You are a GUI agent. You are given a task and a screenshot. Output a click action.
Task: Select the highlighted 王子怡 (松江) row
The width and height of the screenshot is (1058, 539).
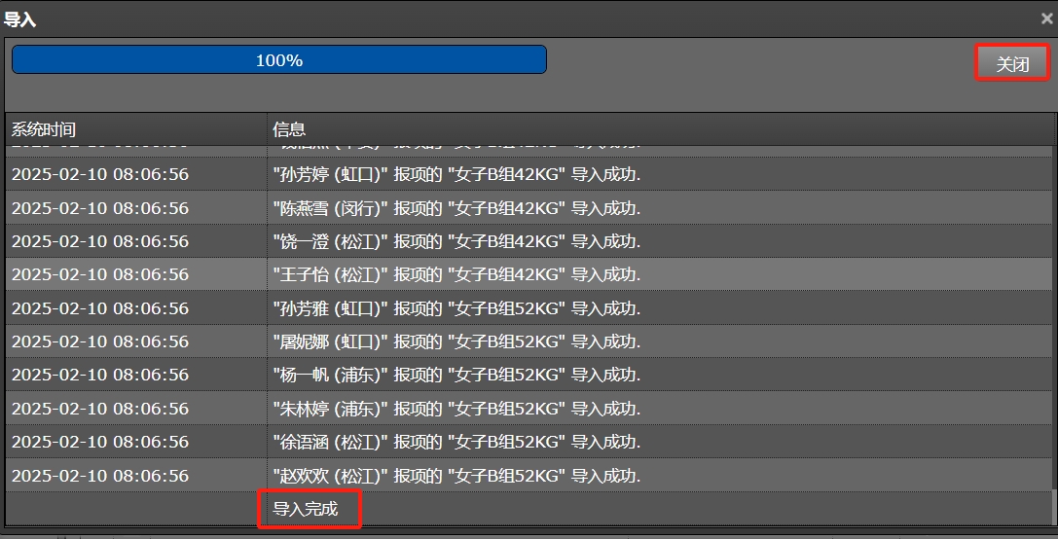(x=456, y=275)
